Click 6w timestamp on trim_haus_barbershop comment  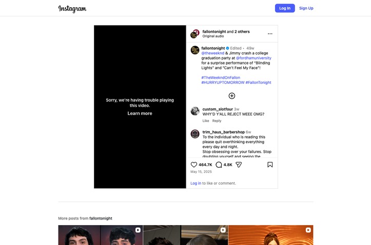pos(248,132)
